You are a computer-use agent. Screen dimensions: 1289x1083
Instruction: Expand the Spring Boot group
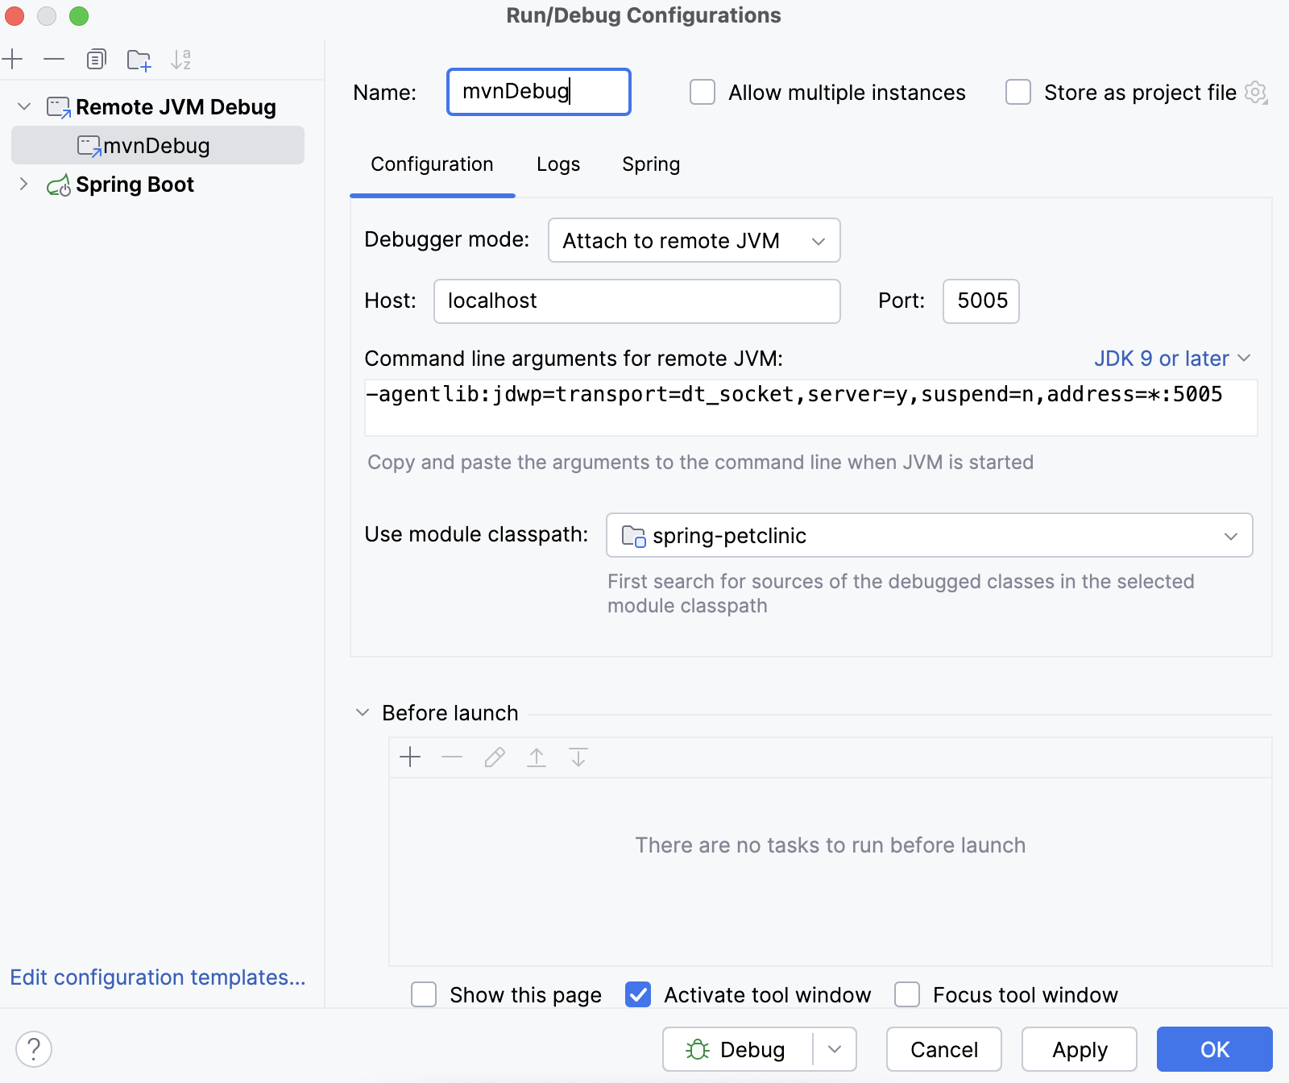tap(23, 184)
